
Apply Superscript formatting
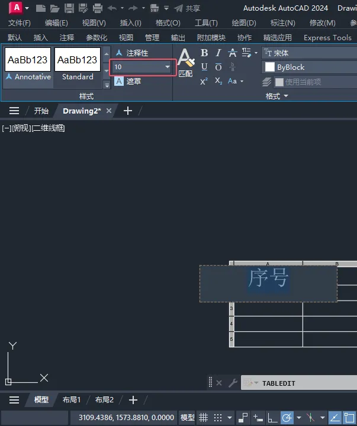(x=204, y=81)
